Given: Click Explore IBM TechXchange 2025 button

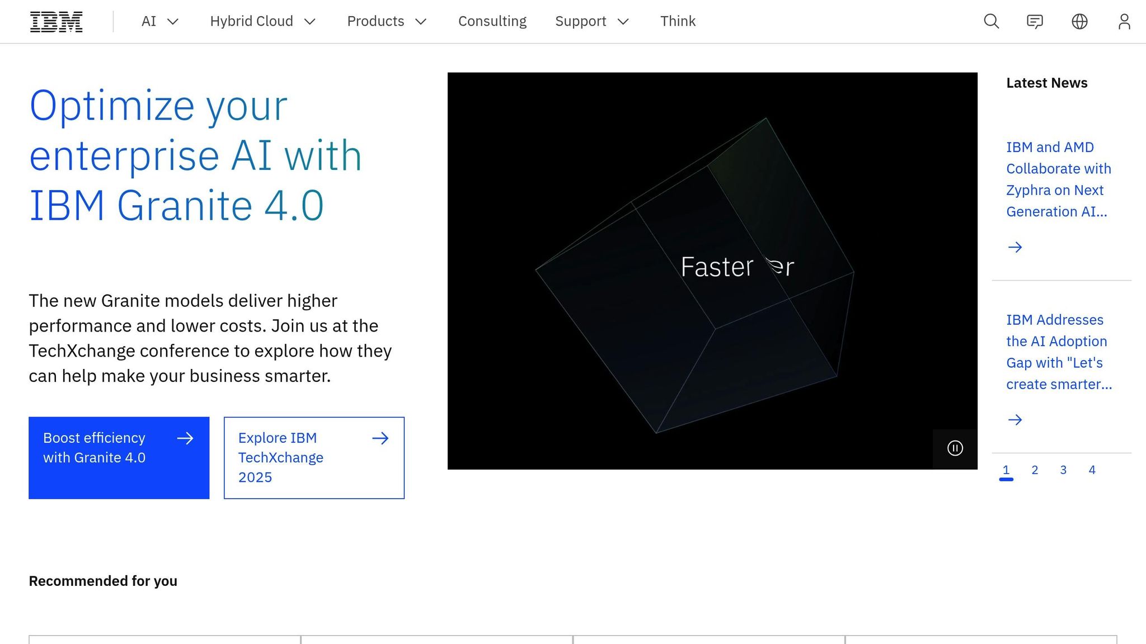Looking at the screenshot, I should pyautogui.click(x=314, y=457).
